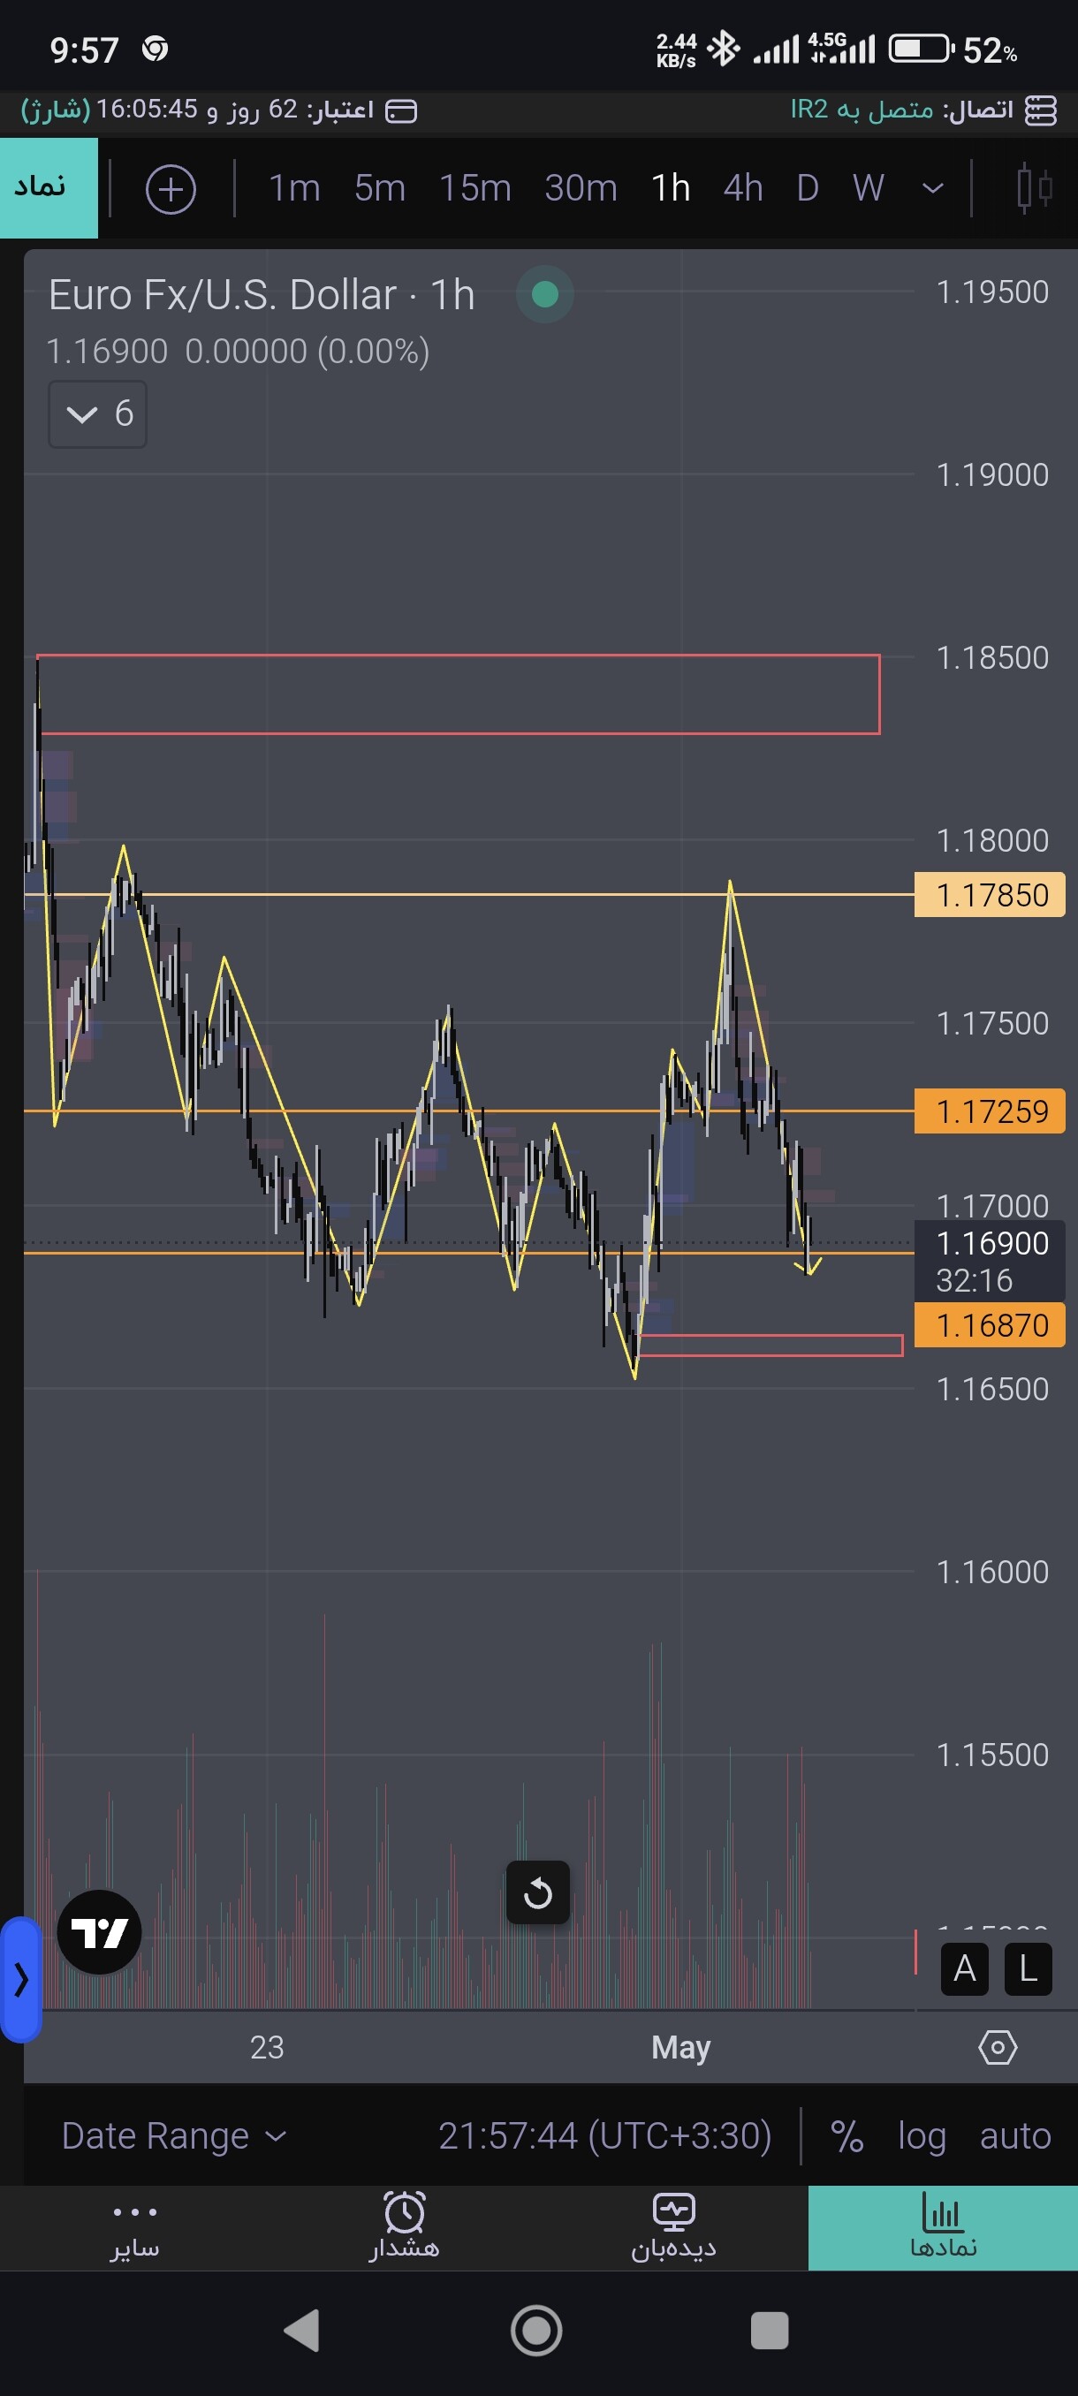This screenshot has height=2396, width=1078.
Task: Toggle the L scale button
Action: 1028,1969
